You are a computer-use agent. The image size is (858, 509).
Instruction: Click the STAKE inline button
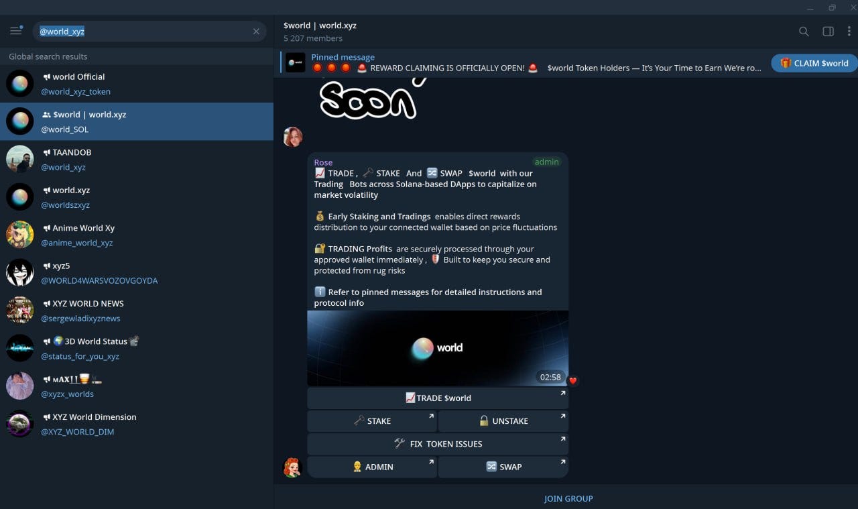coord(372,421)
